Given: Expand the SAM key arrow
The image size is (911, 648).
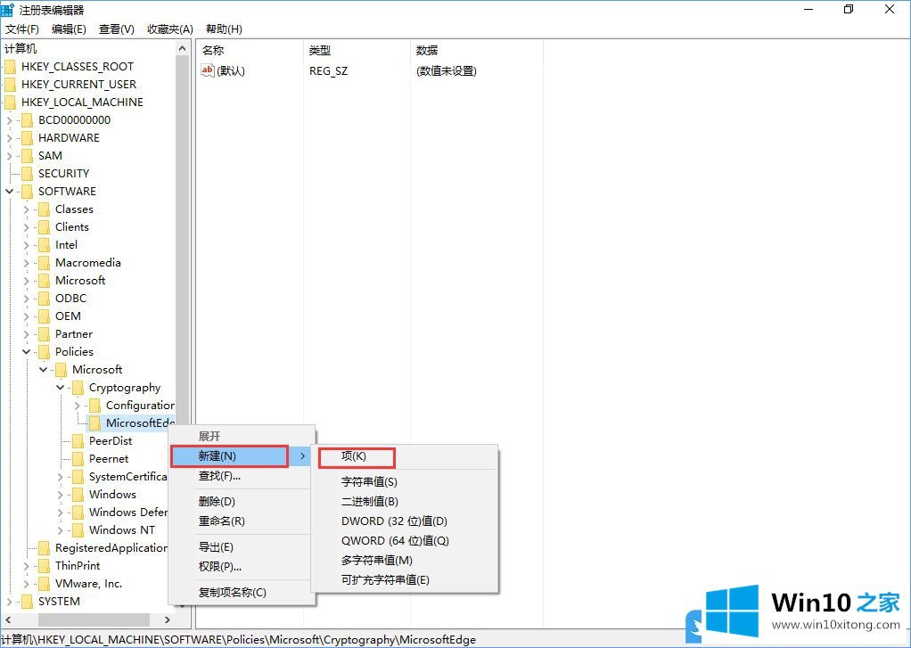Looking at the screenshot, I should (9, 156).
